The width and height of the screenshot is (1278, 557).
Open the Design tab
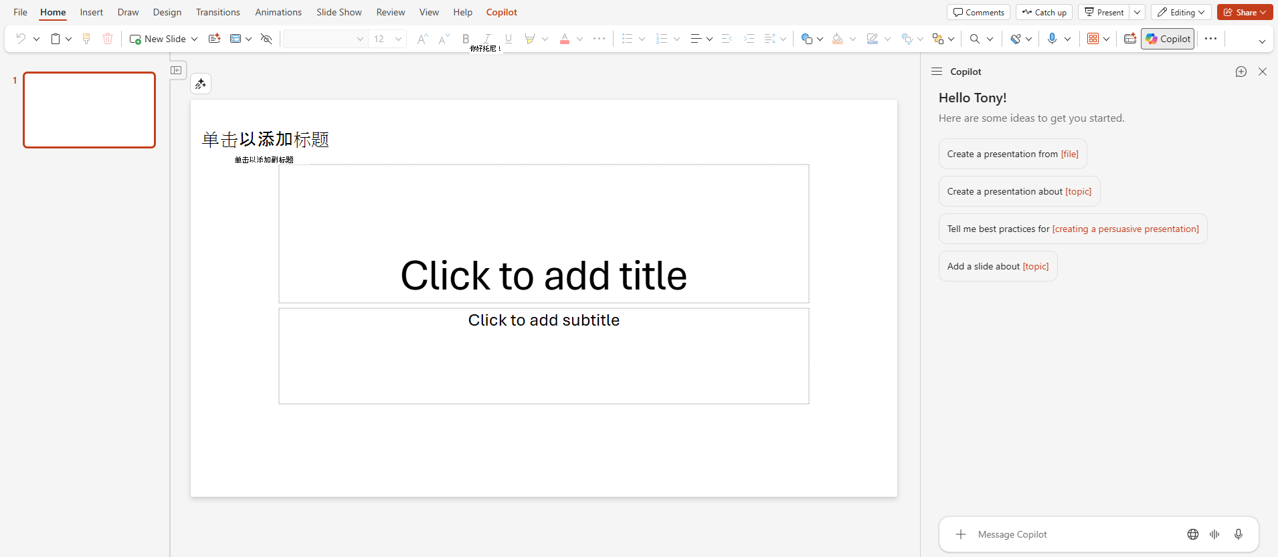pos(167,12)
